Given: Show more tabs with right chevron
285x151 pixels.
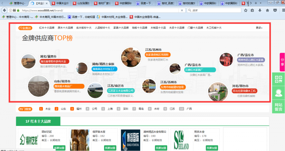Looking at the screenshot, I should pyautogui.click(x=251, y=3).
